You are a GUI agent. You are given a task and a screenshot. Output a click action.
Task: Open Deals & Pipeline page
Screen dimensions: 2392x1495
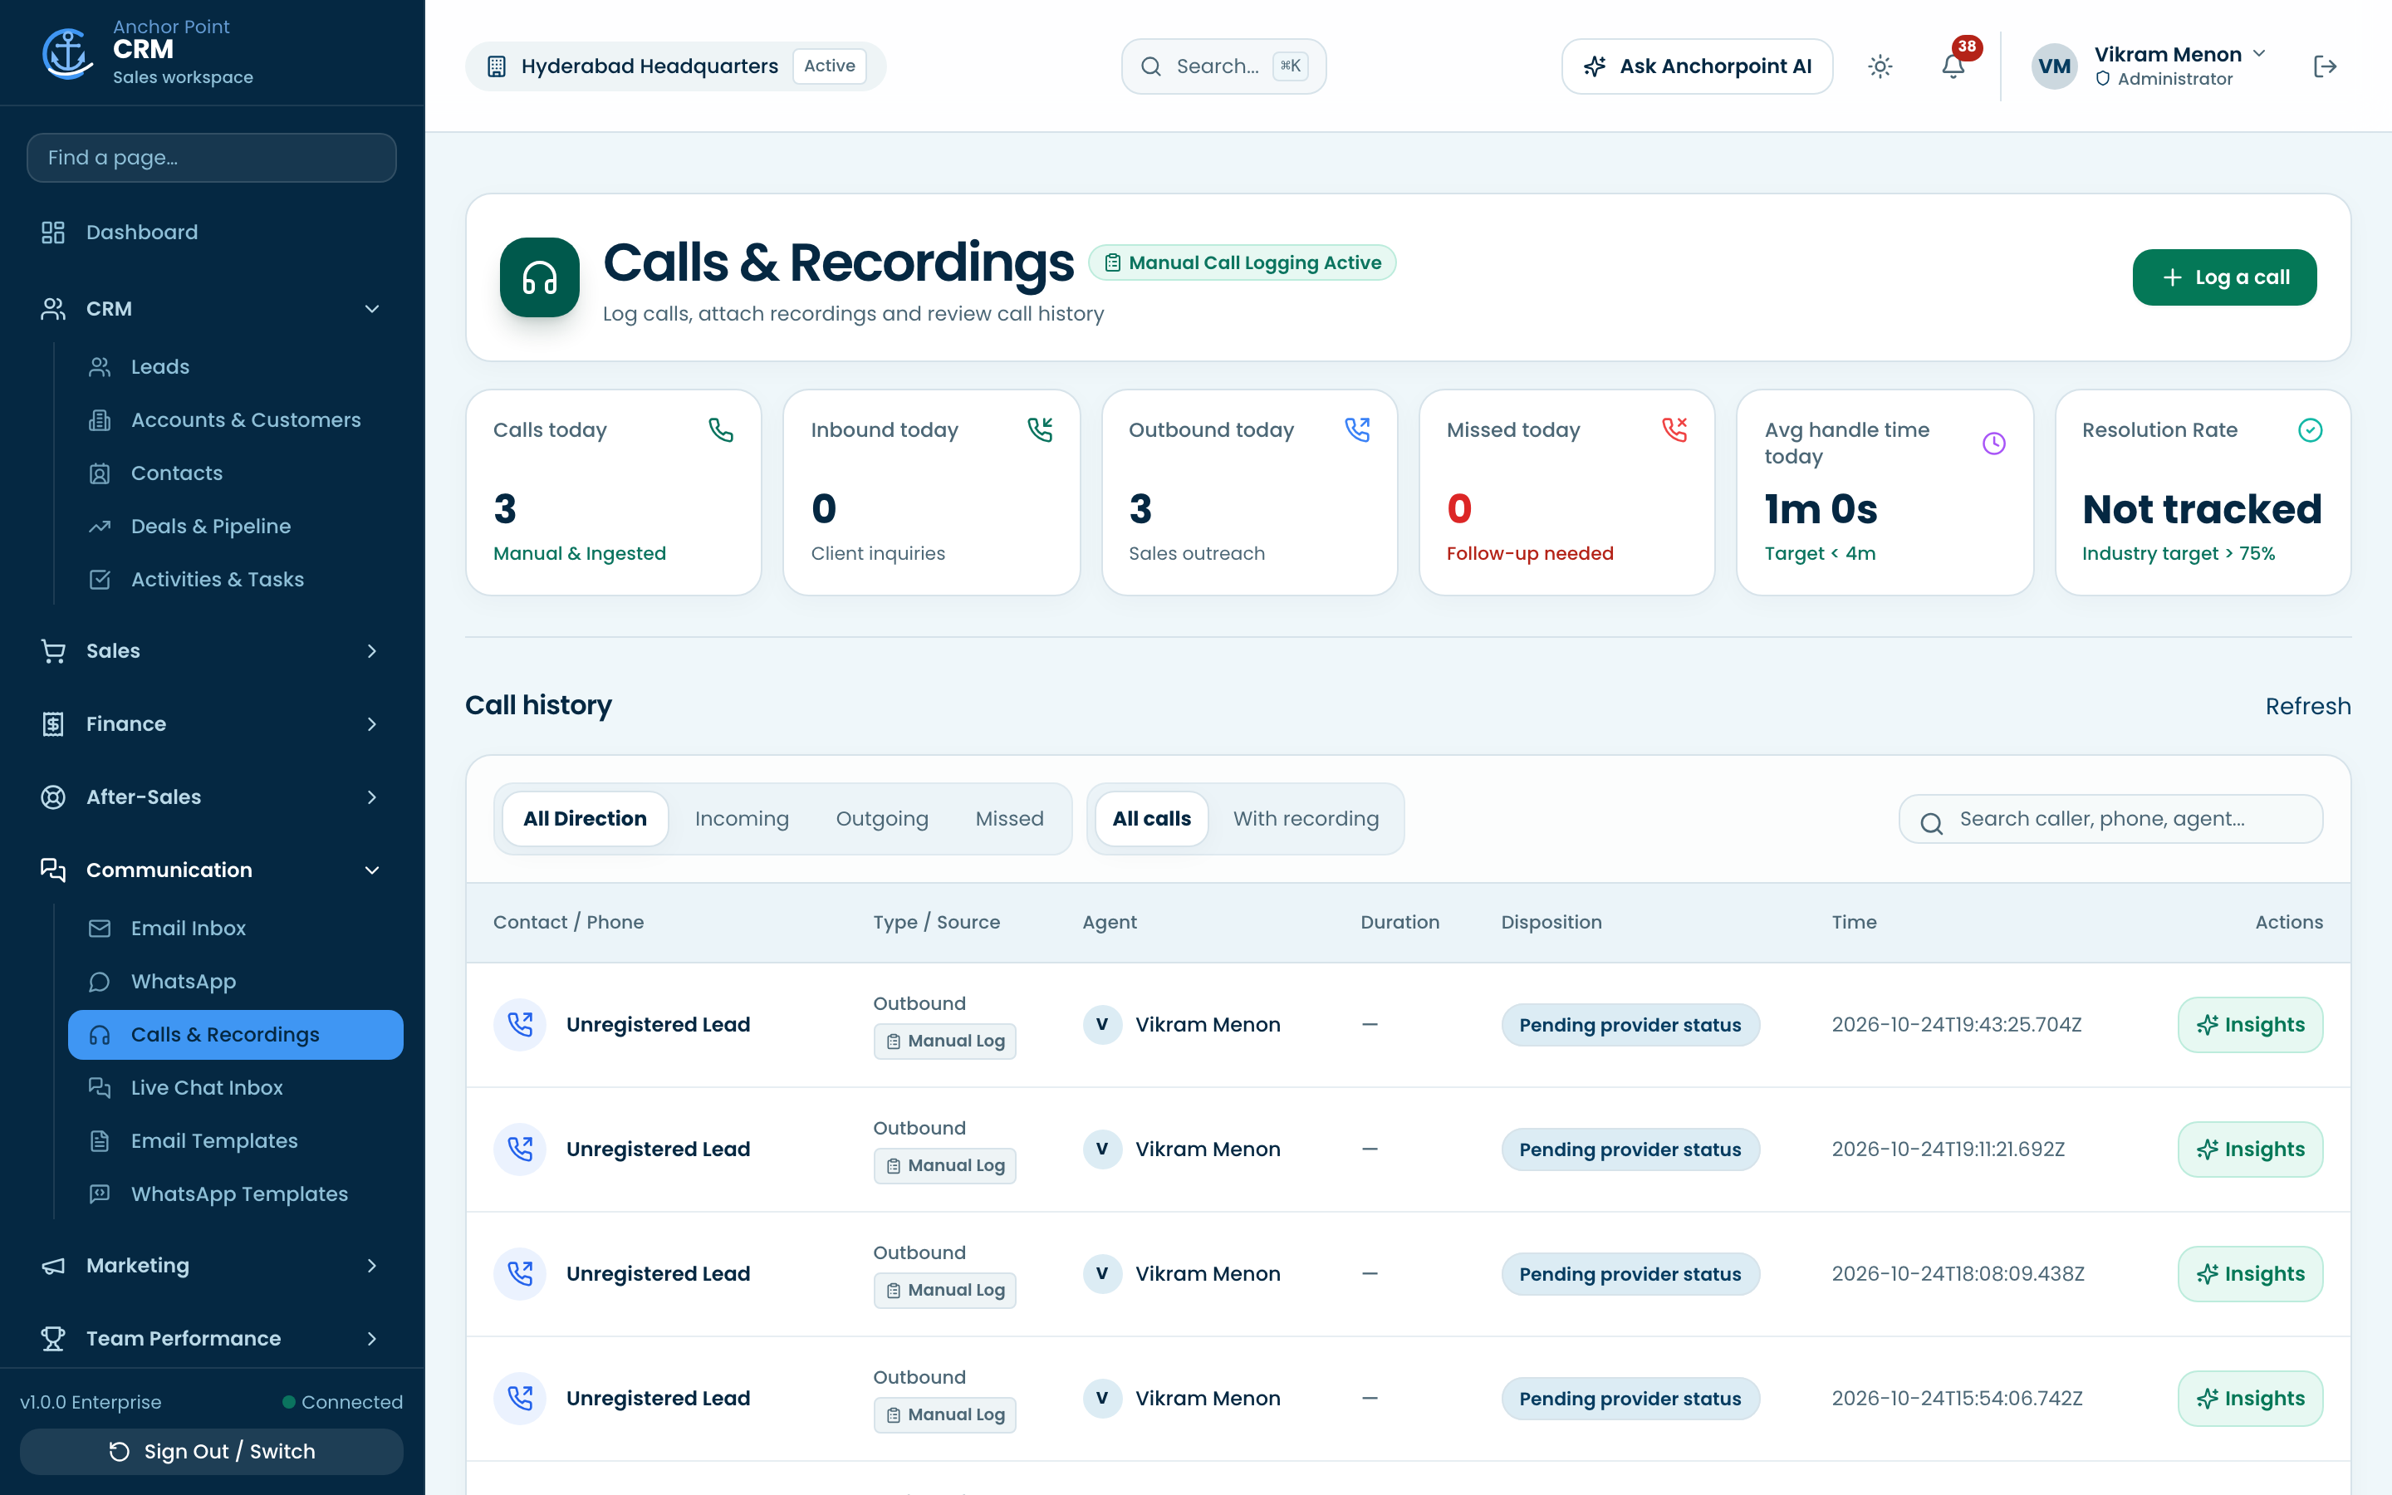pos(235,526)
